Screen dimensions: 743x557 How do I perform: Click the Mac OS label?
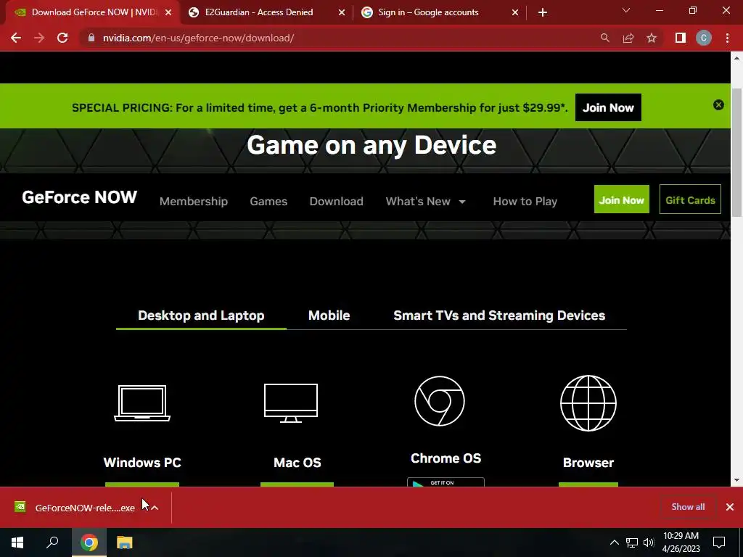tap(297, 463)
